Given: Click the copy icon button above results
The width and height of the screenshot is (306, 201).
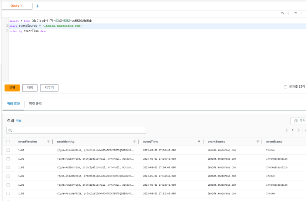Looking at the screenshot, I should pyautogui.click(x=298, y=121).
